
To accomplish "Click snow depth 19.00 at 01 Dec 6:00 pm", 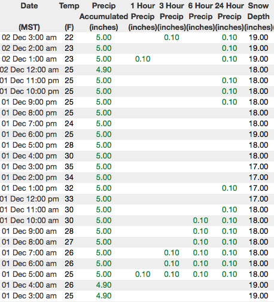I will click(258, 135).
